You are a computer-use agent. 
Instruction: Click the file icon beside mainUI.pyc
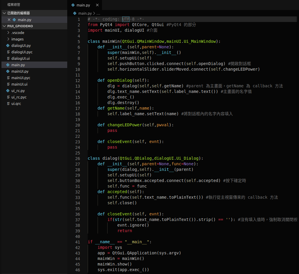[x=8, y=78]
